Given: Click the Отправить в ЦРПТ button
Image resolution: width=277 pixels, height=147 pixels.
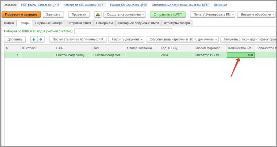Looking at the screenshot, I should point(168,15).
